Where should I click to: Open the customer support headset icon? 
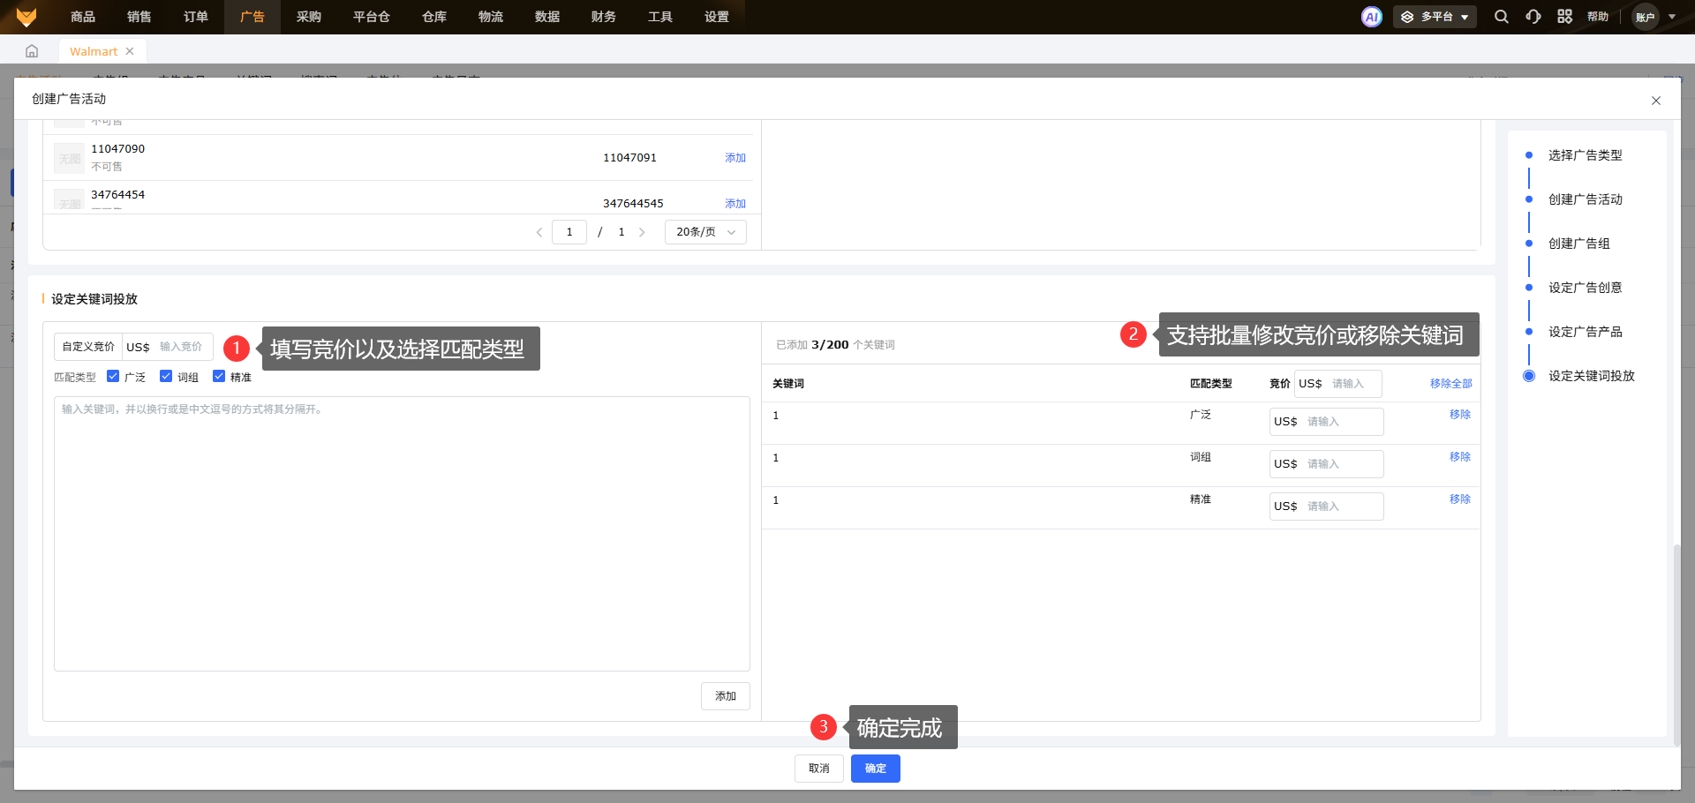click(1533, 17)
